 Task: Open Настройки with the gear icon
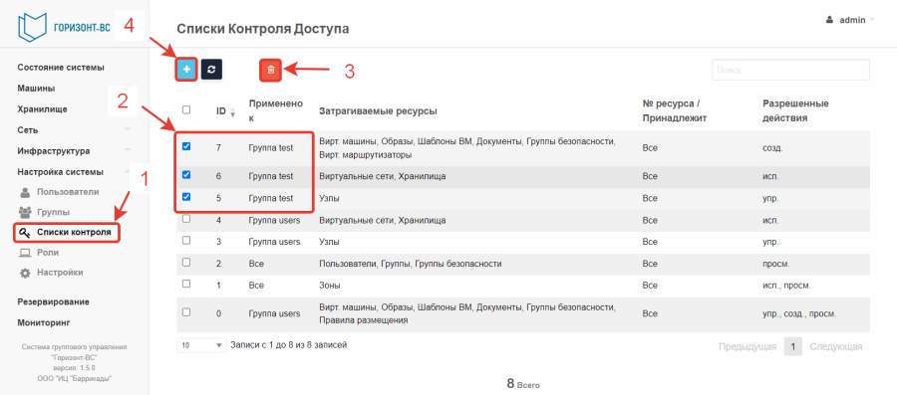point(52,273)
